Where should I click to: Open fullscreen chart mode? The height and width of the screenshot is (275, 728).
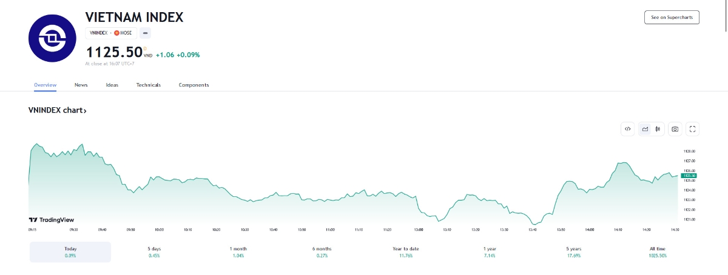693,128
